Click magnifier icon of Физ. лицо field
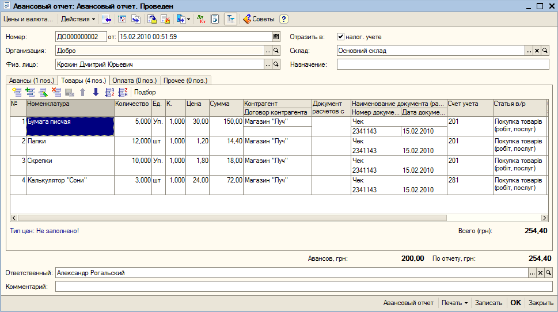The height and width of the screenshot is (312, 558). [x=276, y=64]
